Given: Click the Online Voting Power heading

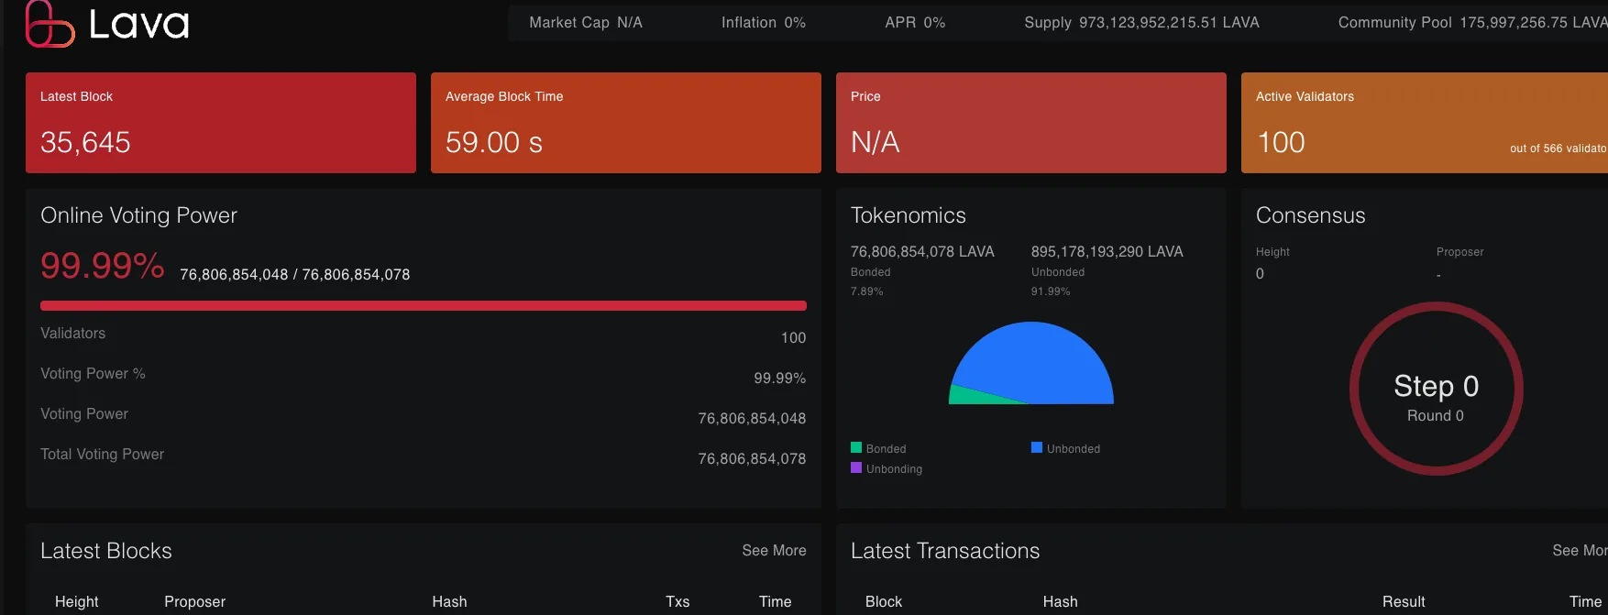Looking at the screenshot, I should 138,215.
